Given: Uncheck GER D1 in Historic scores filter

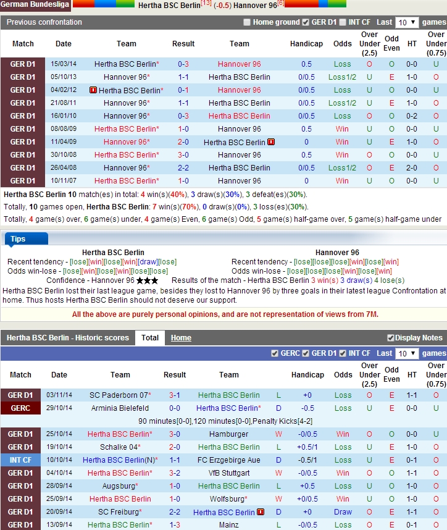Looking at the screenshot, I should pos(306,353).
